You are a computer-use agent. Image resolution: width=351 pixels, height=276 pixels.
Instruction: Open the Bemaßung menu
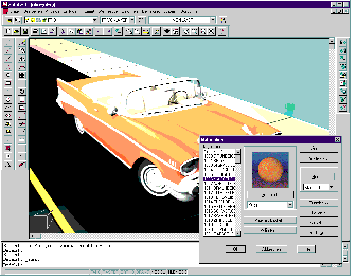point(151,11)
